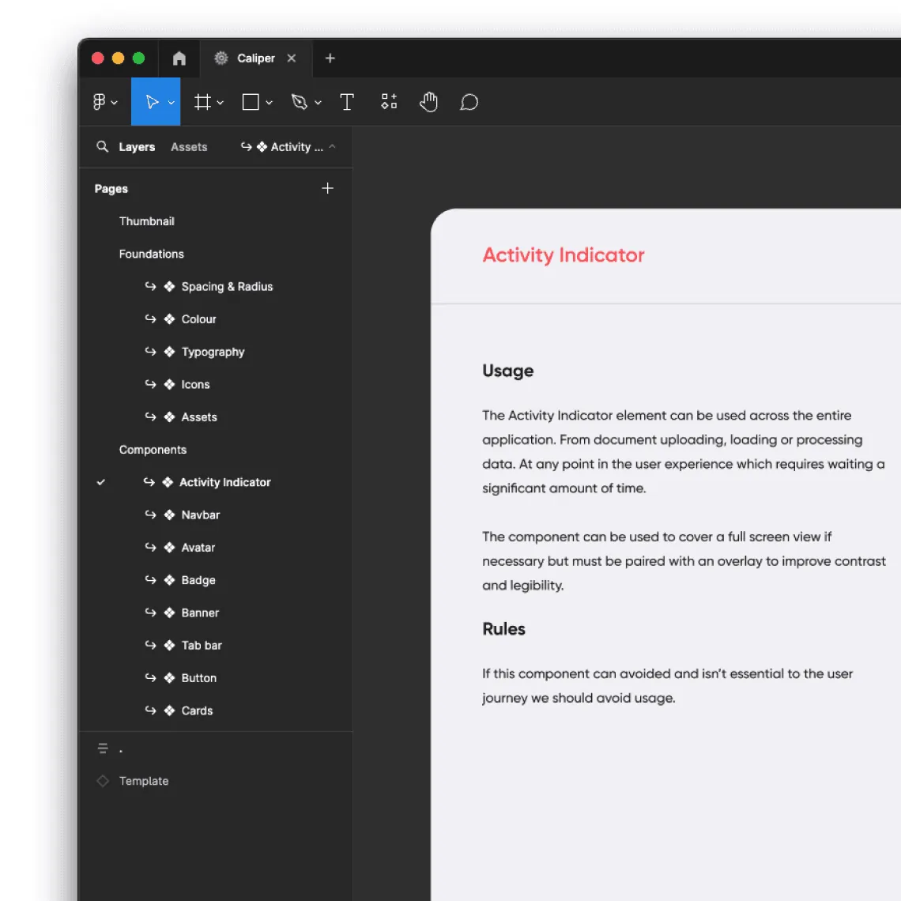
Task: Open a new tab with plus
Action: pos(330,58)
